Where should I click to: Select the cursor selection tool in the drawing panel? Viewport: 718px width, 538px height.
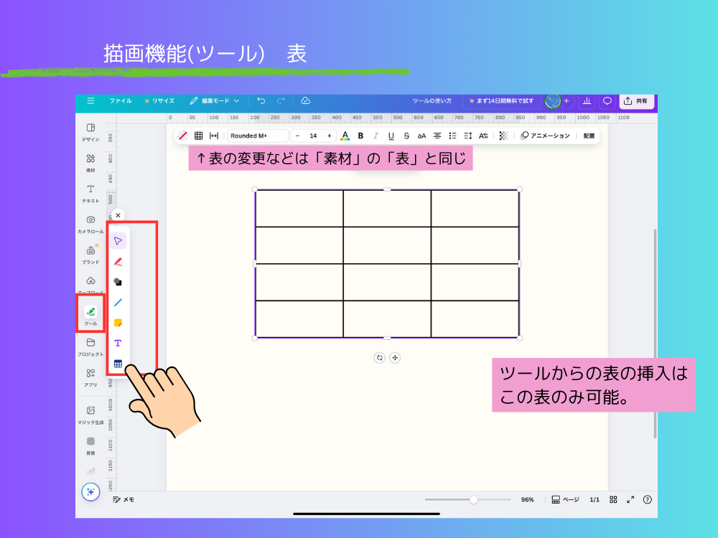(118, 240)
